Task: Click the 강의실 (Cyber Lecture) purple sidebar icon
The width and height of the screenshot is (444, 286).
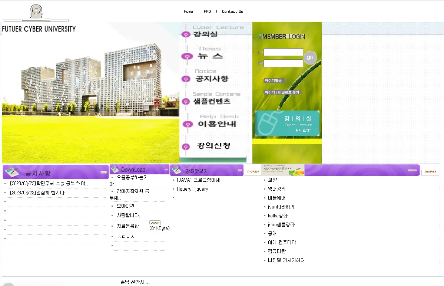Action: point(186,34)
